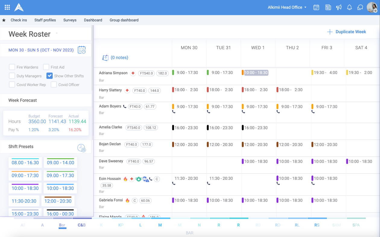Open the news document icon in header

(x=328, y=8)
